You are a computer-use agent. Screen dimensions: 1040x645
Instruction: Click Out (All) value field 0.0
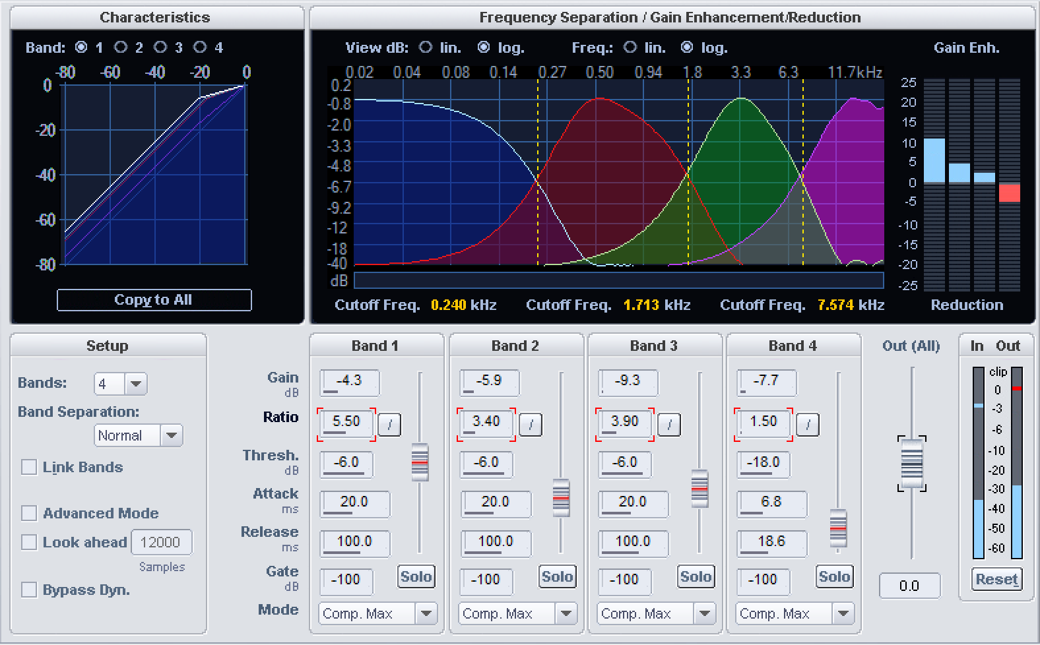[x=909, y=586]
